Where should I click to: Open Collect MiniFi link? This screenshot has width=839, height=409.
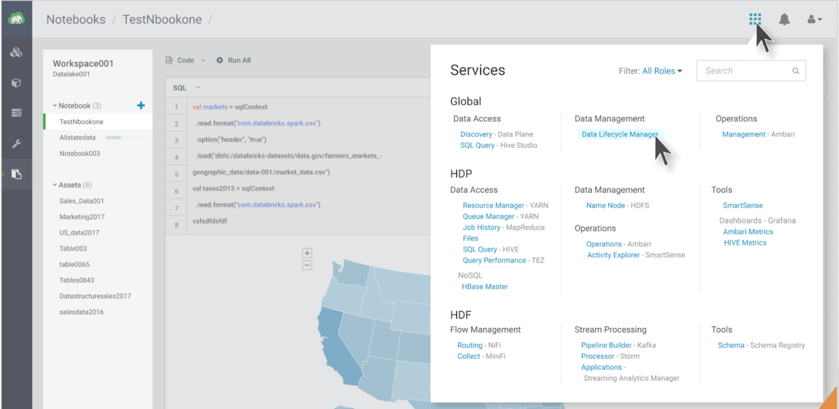click(468, 356)
